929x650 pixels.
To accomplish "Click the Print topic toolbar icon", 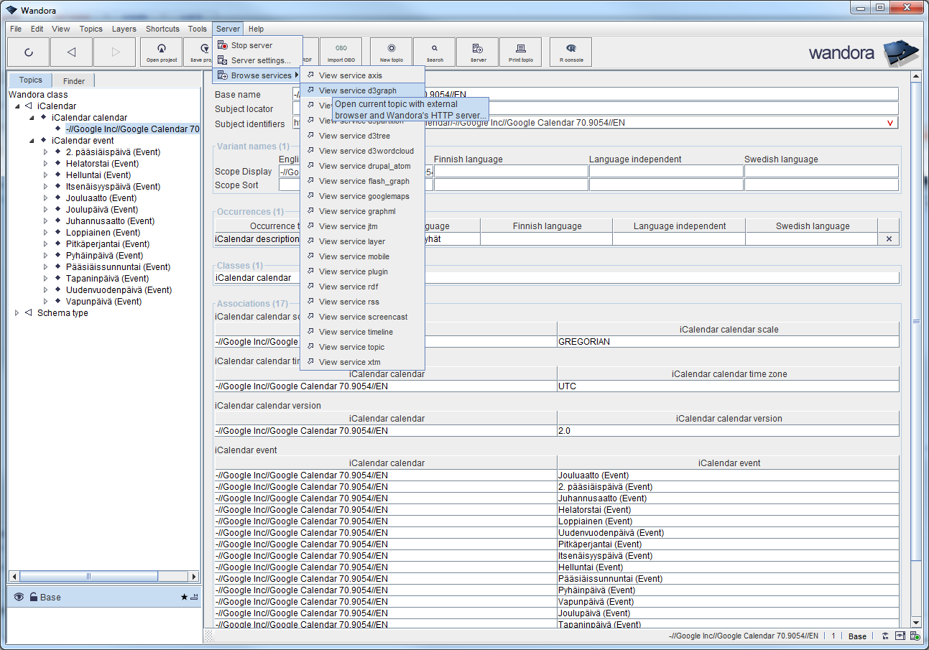I will coord(521,52).
